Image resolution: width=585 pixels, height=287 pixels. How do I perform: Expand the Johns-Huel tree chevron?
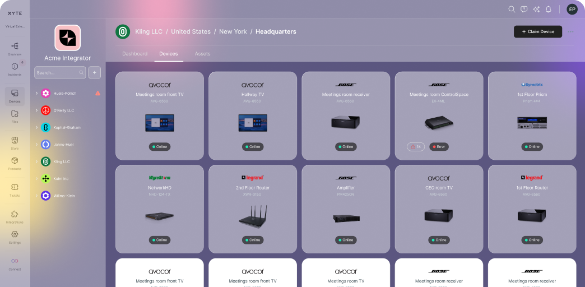tap(36, 145)
